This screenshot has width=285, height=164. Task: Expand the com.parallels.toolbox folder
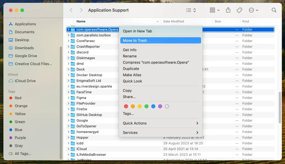click(68, 35)
